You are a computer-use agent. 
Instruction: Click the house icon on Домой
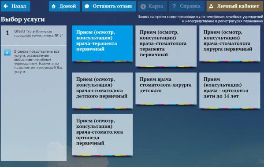coord(53,7)
